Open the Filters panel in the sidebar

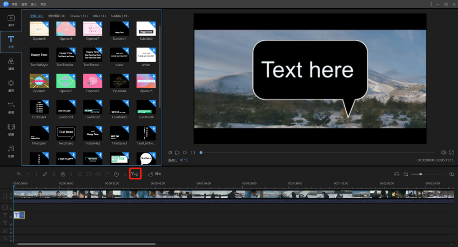11,64
